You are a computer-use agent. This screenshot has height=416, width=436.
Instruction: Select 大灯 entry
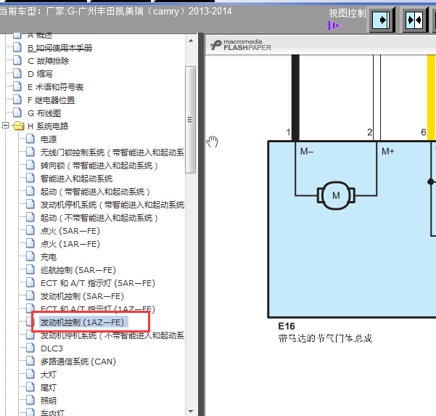click(x=49, y=375)
